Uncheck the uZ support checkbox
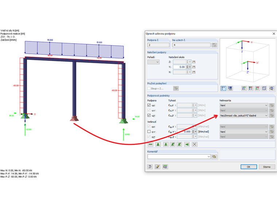277x207 pixels. point(149,115)
